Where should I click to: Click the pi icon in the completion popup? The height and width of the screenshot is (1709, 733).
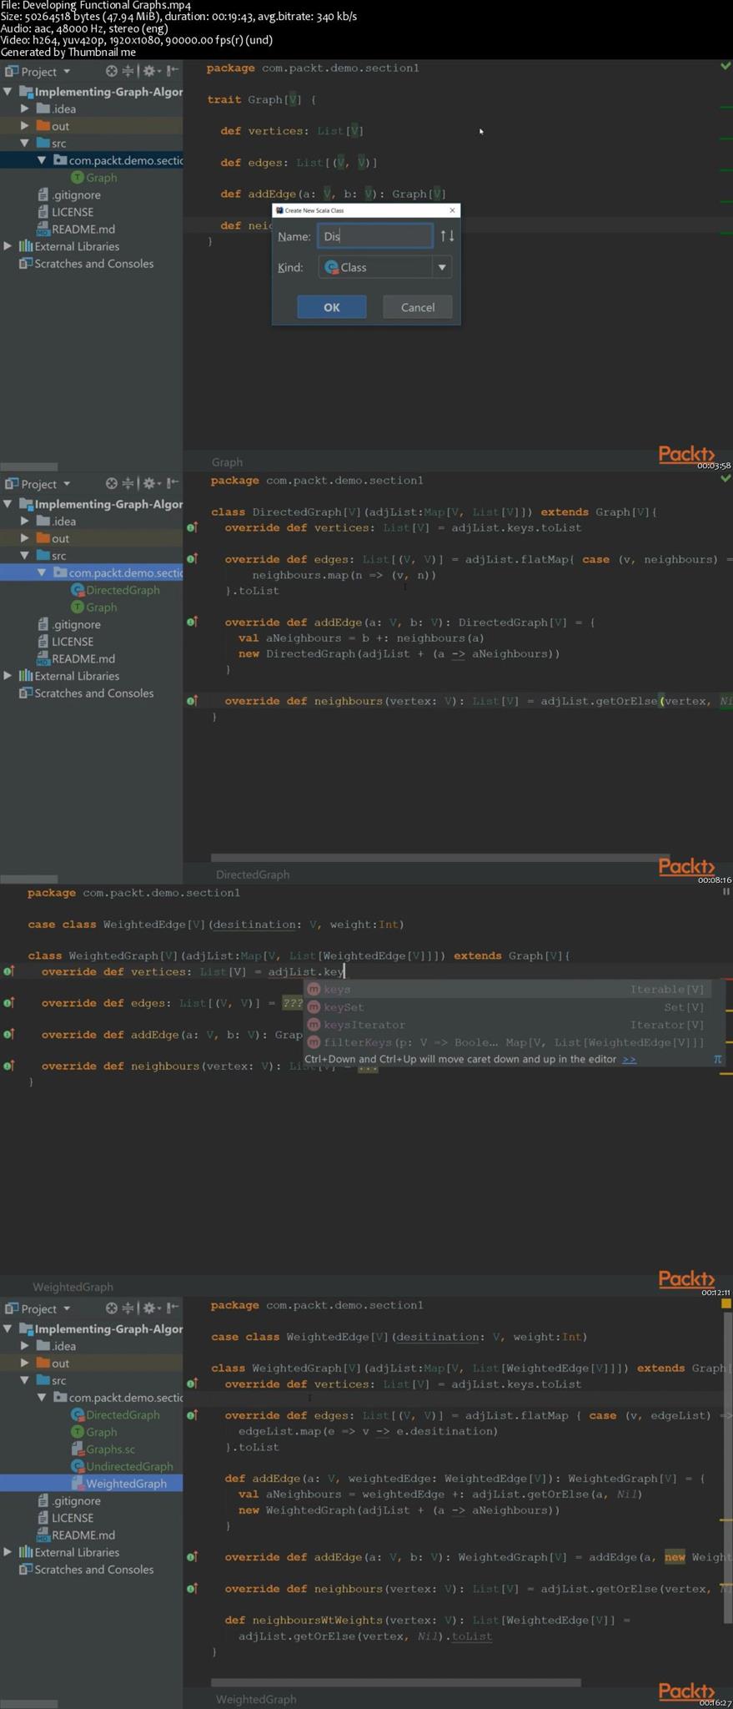tap(717, 1059)
